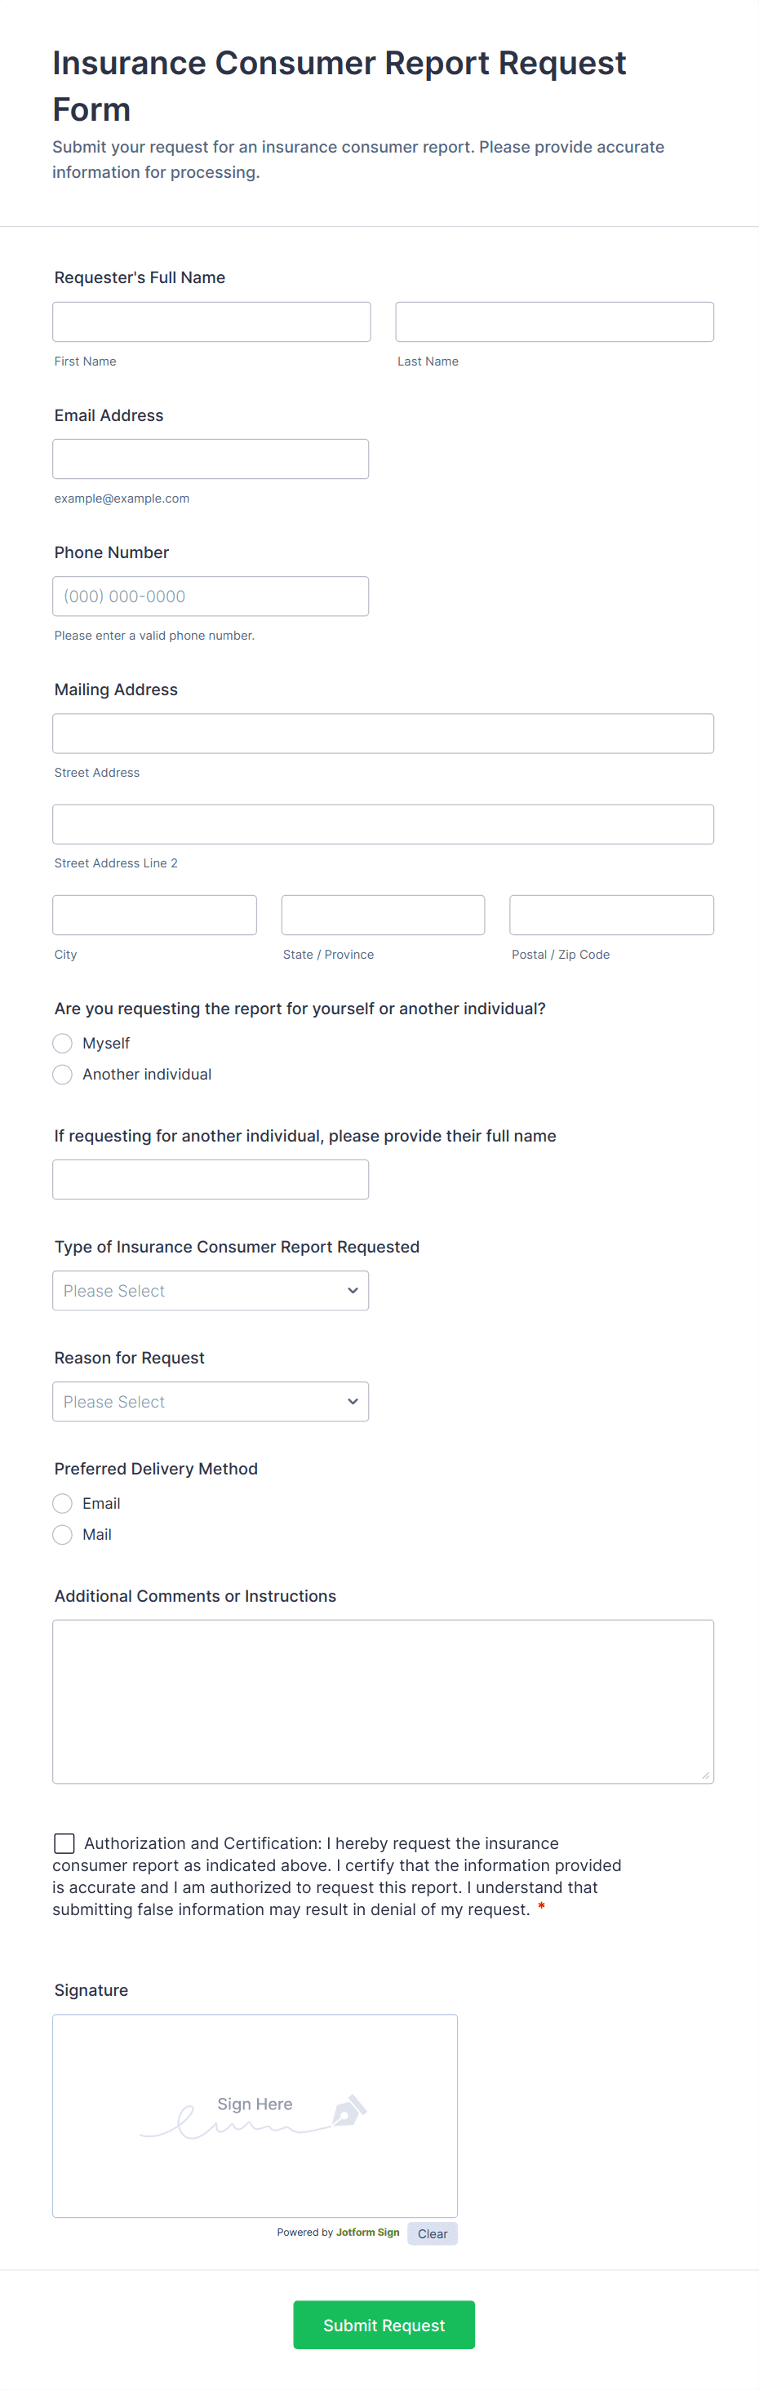Open the Jotform Sign link

[367, 2233]
